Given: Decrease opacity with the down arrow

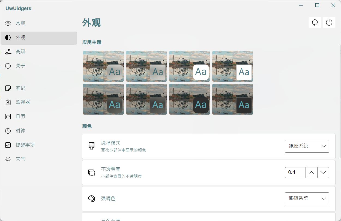Looking at the screenshot, I should tap(323, 173).
